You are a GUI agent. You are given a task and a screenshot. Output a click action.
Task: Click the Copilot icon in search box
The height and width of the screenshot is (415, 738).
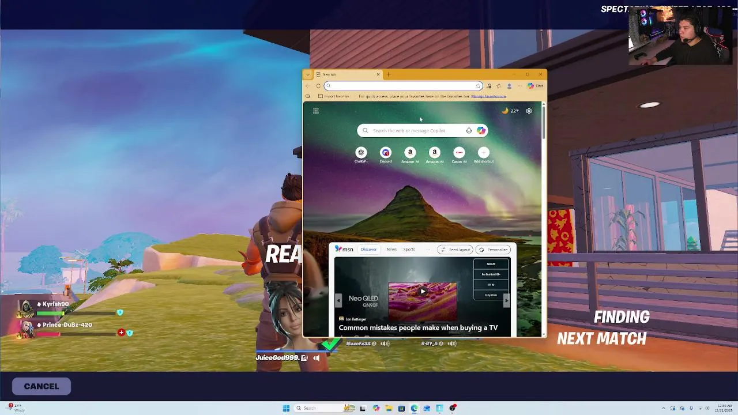pos(481,131)
